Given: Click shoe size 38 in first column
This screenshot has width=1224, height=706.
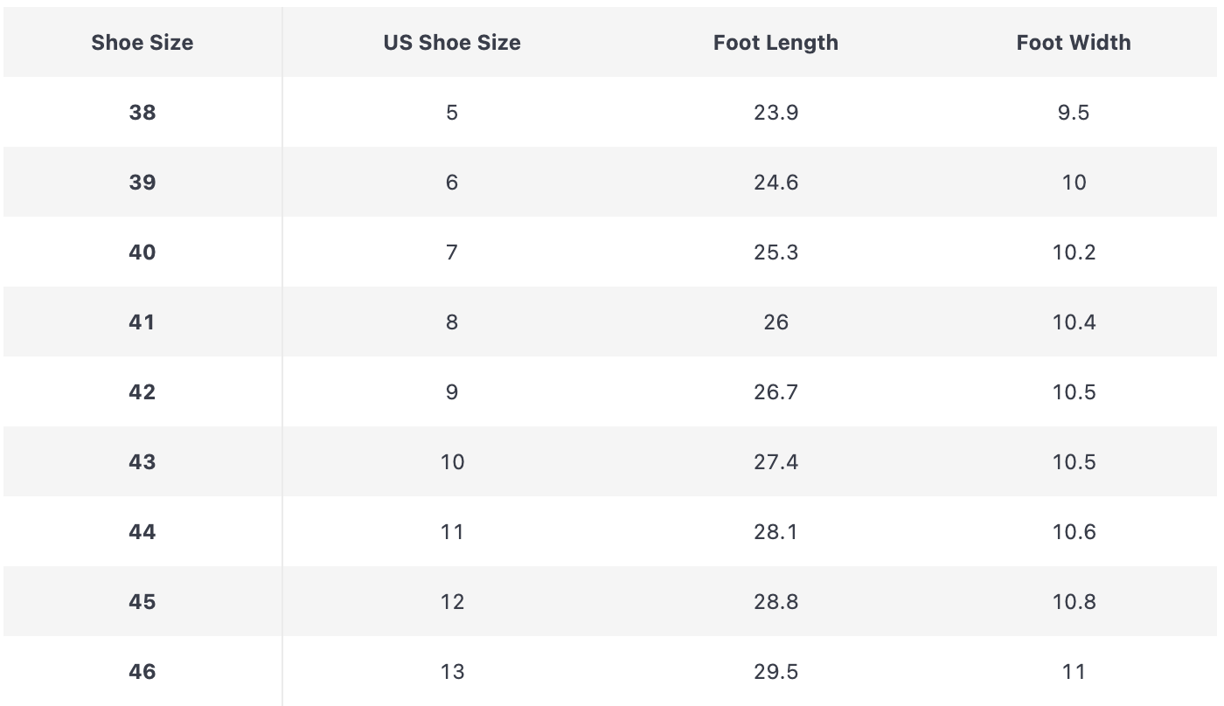Looking at the screenshot, I should pyautogui.click(x=143, y=112).
